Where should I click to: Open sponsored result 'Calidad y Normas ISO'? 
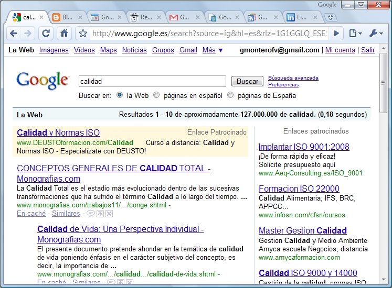[58, 132]
